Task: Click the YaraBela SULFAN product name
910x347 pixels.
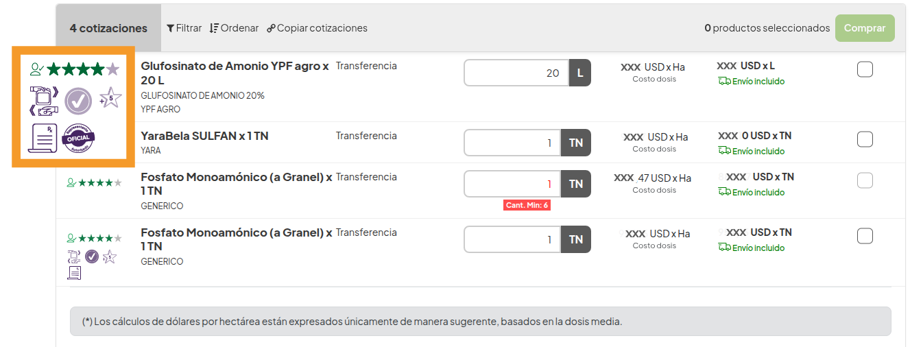Action: (204, 136)
